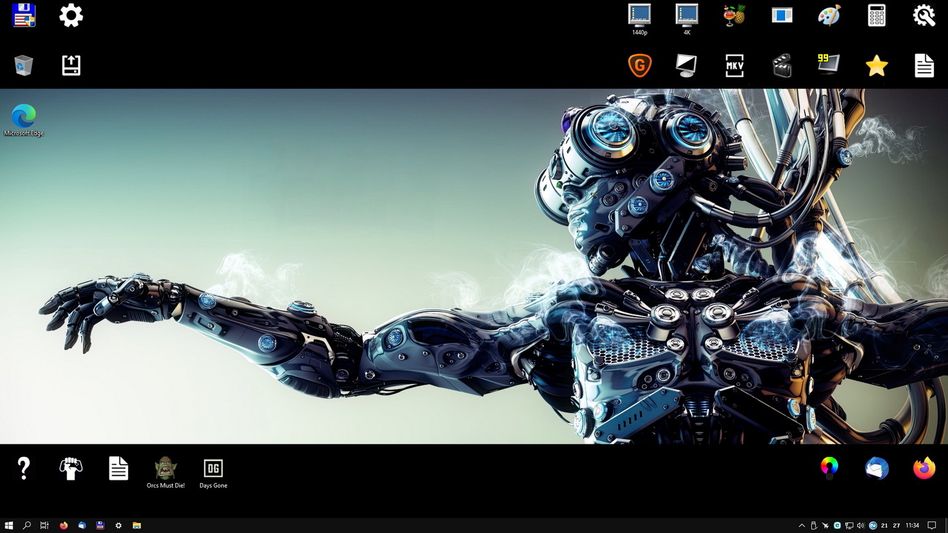Open Task View on the taskbar
Screen dimensions: 948x533
point(45,526)
